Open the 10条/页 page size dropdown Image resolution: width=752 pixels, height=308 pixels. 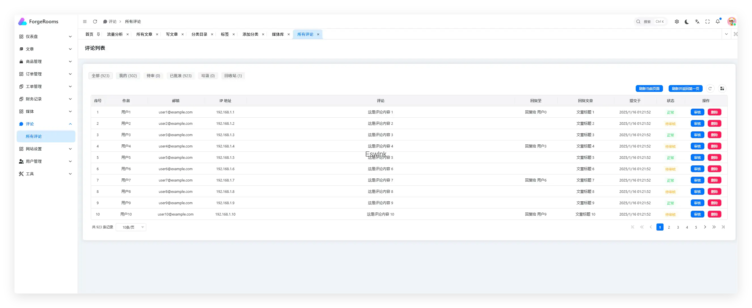point(131,227)
